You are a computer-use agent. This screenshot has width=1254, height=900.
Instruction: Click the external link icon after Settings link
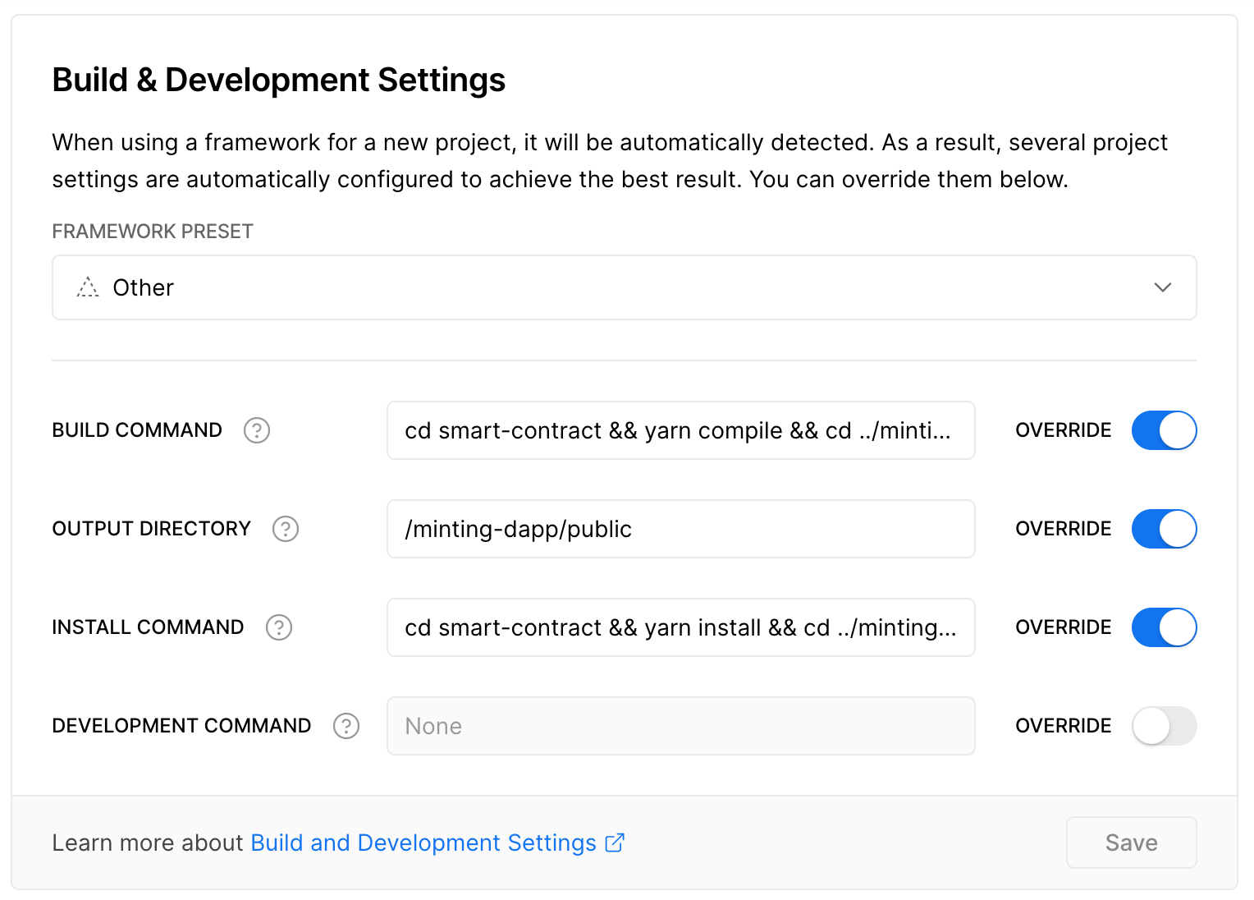614,843
